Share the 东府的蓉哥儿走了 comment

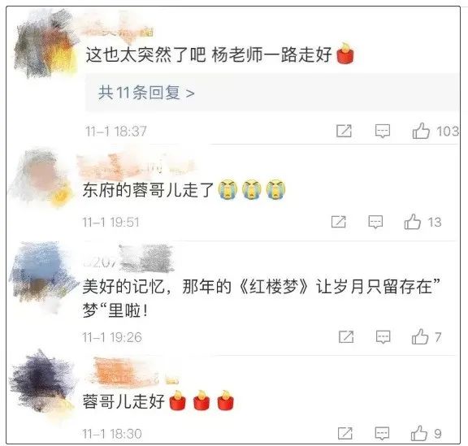click(339, 222)
